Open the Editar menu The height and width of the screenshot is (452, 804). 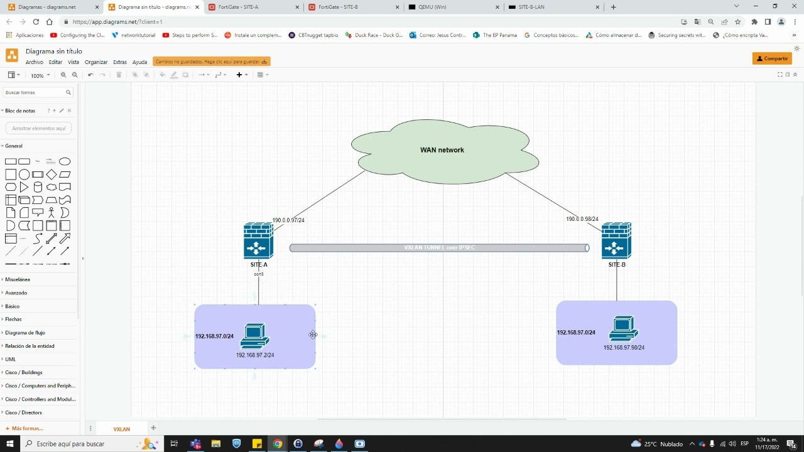coord(56,62)
